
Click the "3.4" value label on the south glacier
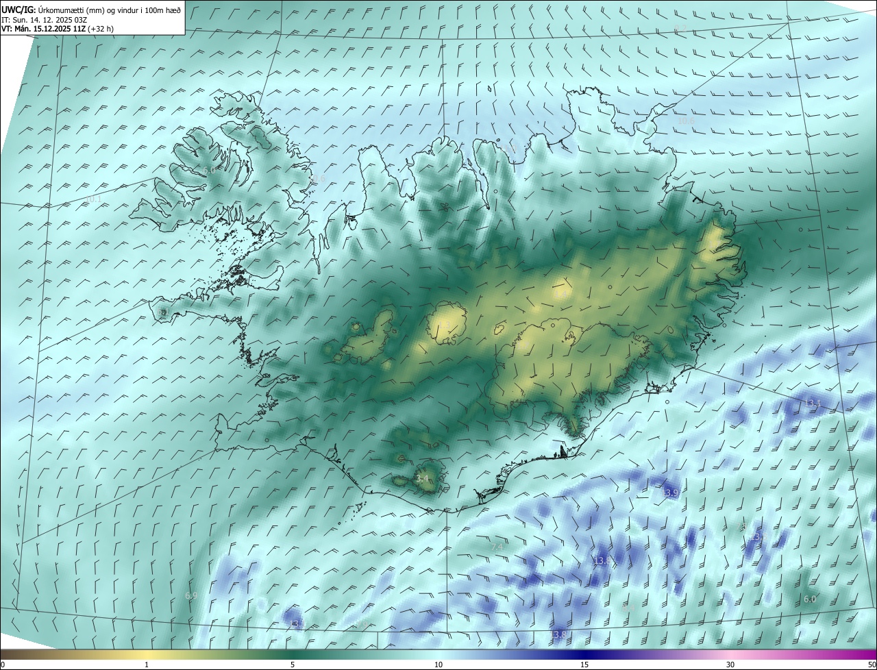422,478
